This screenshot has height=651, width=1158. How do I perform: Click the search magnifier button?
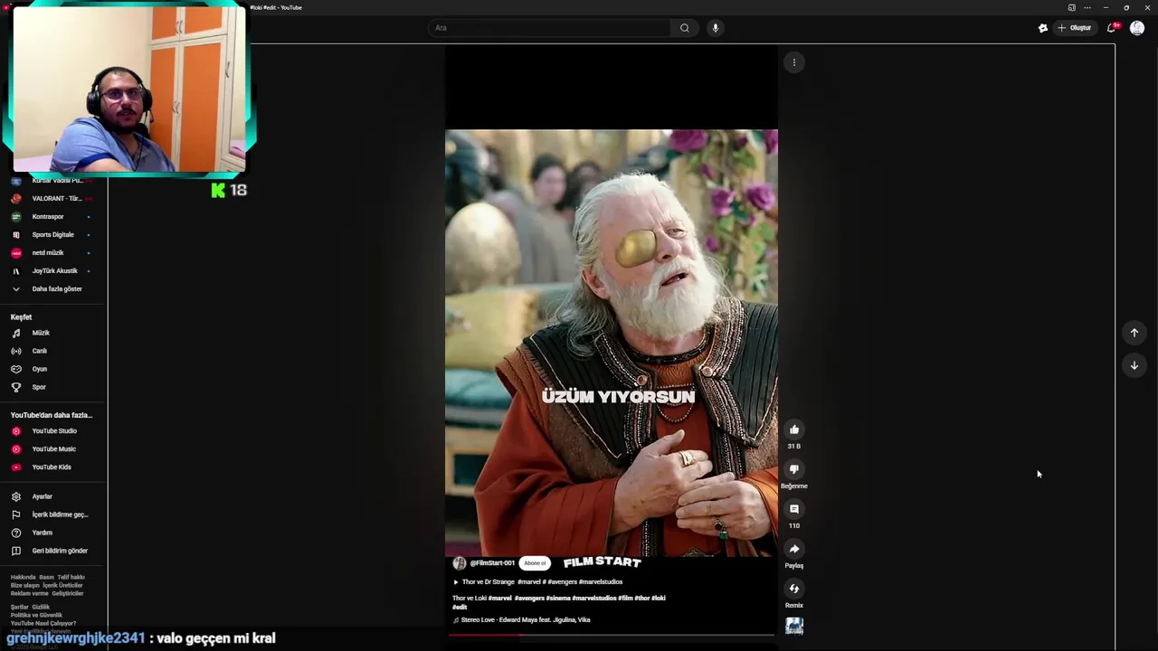[684, 28]
